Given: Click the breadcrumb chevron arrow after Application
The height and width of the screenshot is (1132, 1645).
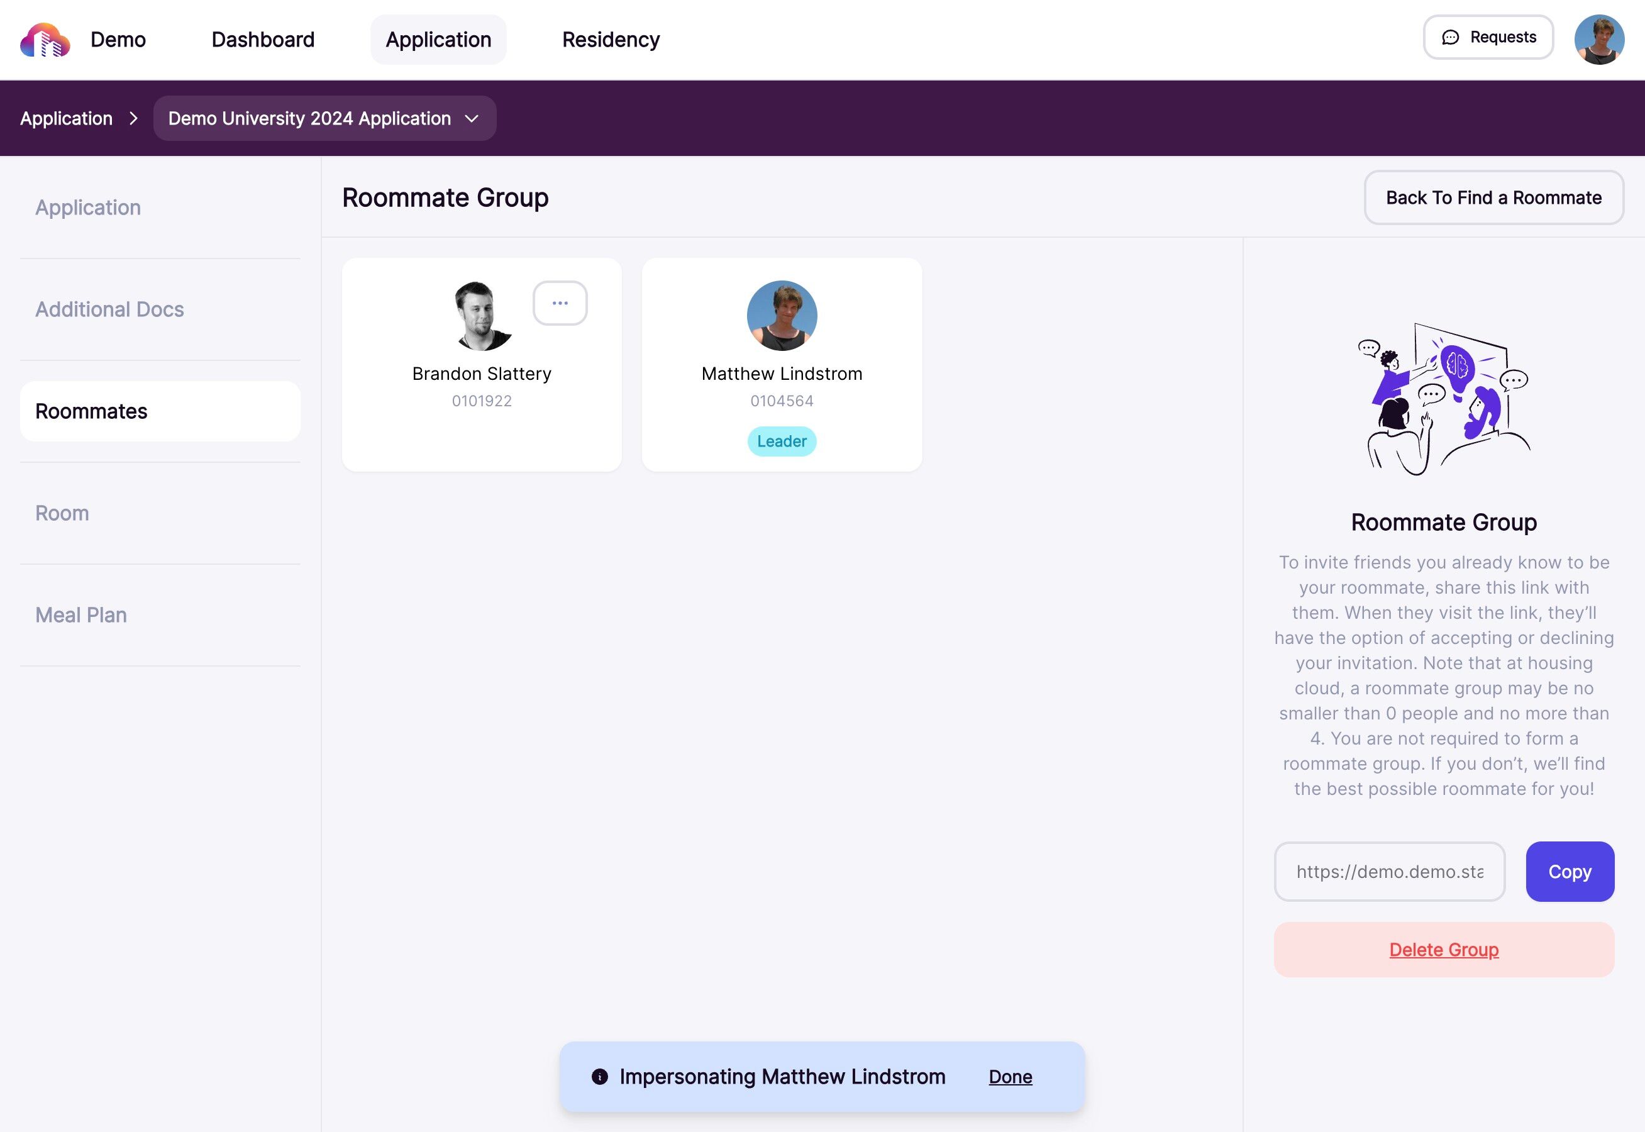Looking at the screenshot, I should point(133,118).
